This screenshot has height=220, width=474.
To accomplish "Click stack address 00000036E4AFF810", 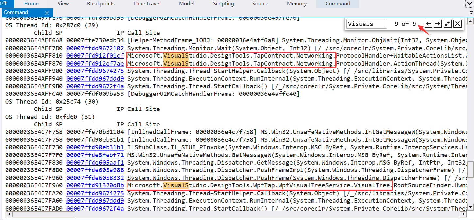I will [34, 56].
